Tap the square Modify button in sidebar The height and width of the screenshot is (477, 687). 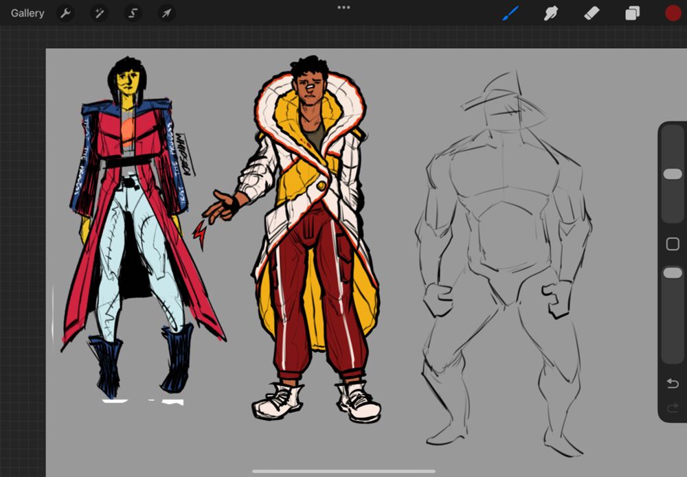673,244
